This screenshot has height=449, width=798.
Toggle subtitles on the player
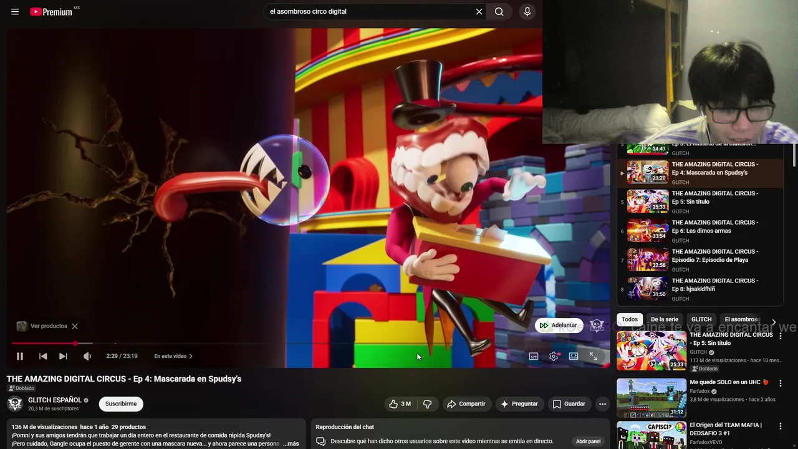[534, 356]
